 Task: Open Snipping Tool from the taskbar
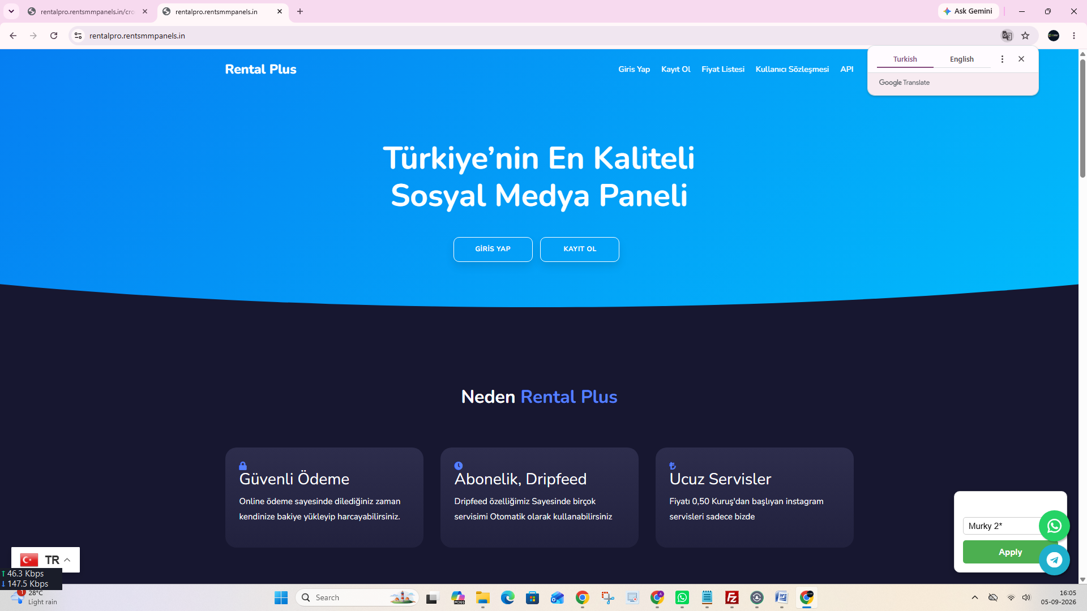607,597
